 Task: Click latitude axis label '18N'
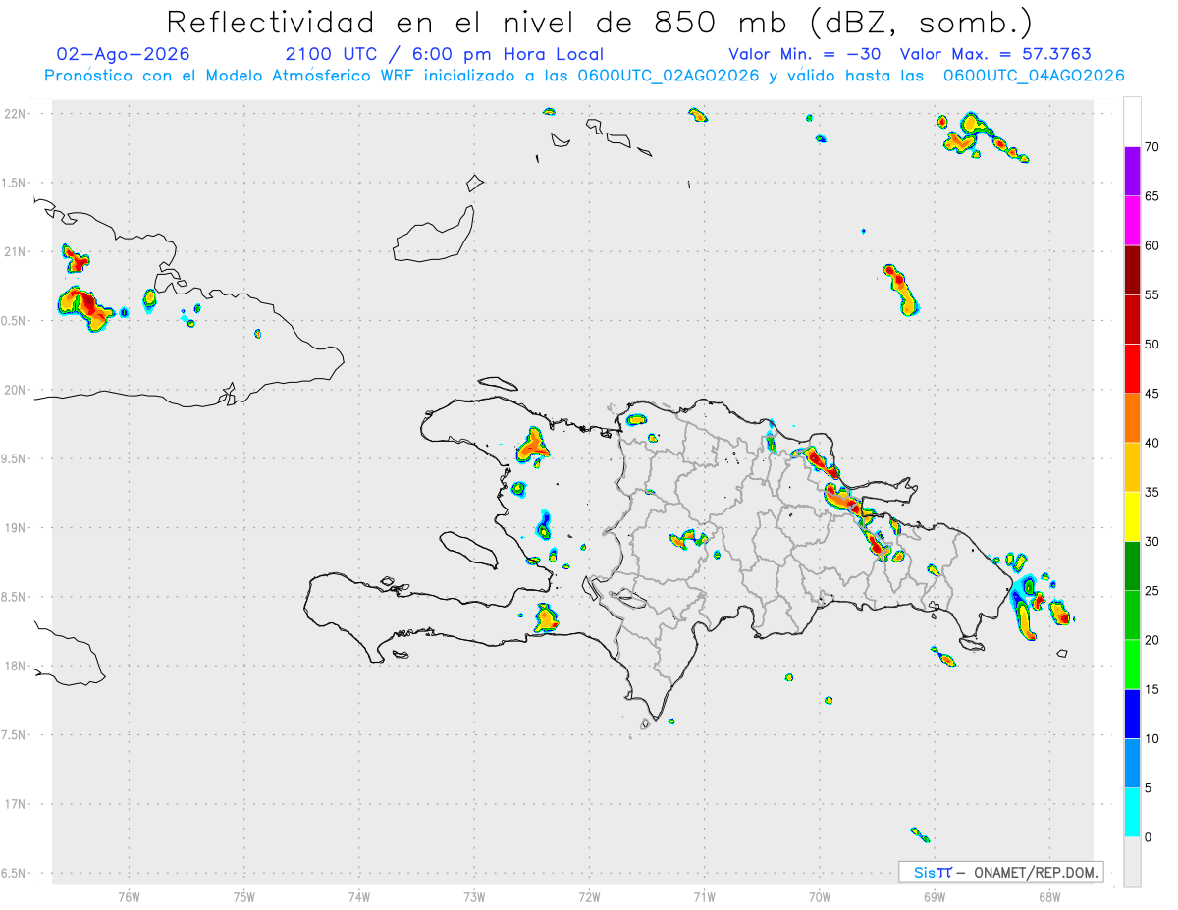tap(16, 667)
